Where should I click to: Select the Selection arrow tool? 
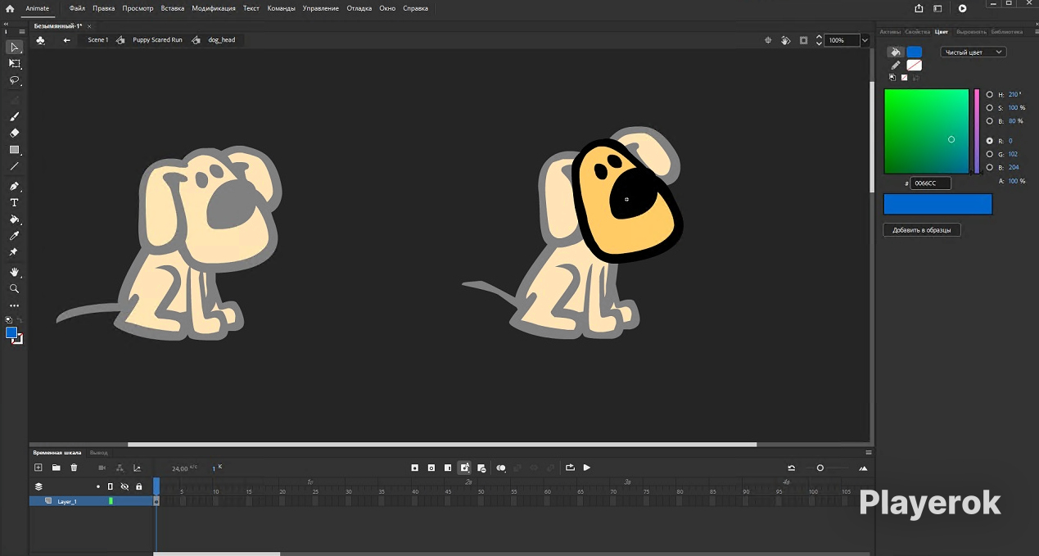pos(15,47)
